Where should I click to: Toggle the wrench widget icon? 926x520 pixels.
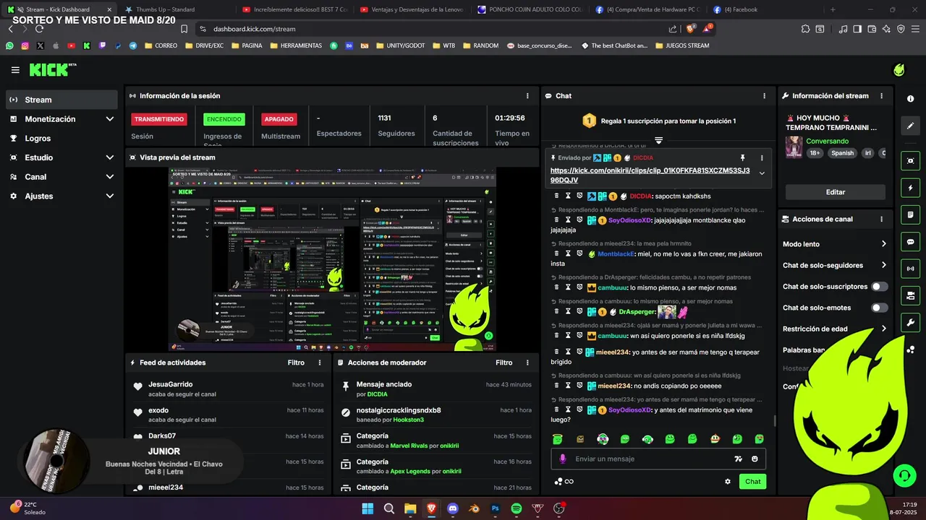click(910, 322)
